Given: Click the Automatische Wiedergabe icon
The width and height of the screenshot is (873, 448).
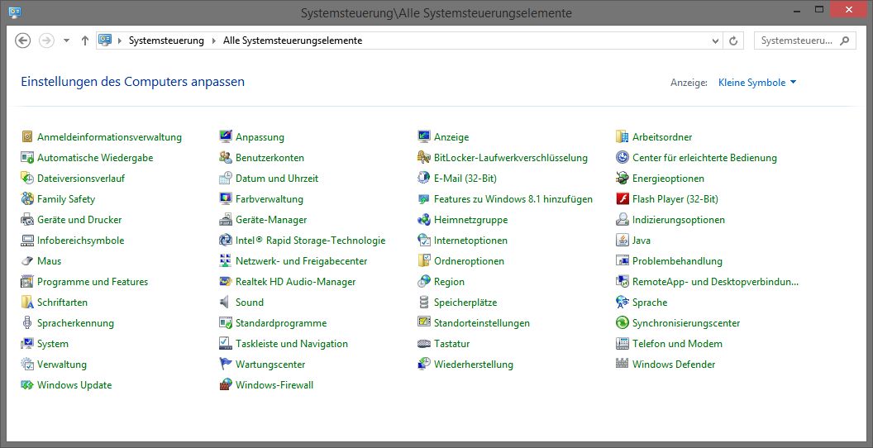Looking at the screenshot, I should click(27, 158).
